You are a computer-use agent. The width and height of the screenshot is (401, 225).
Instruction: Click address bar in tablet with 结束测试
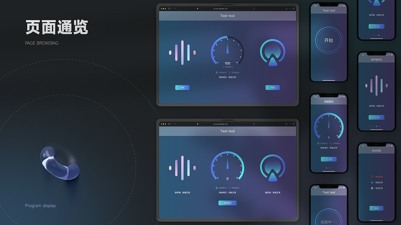[227, 124]
